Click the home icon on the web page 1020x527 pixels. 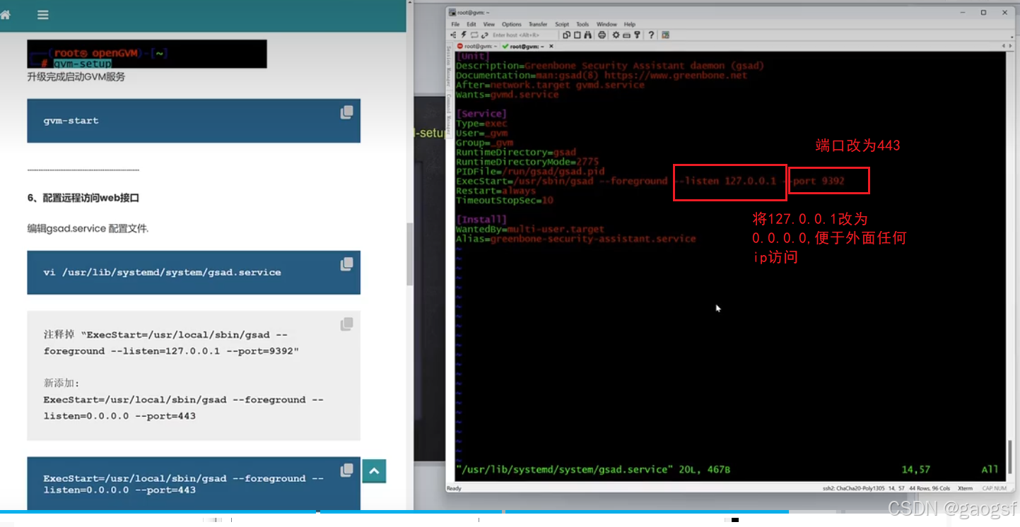tap(5, 15)
